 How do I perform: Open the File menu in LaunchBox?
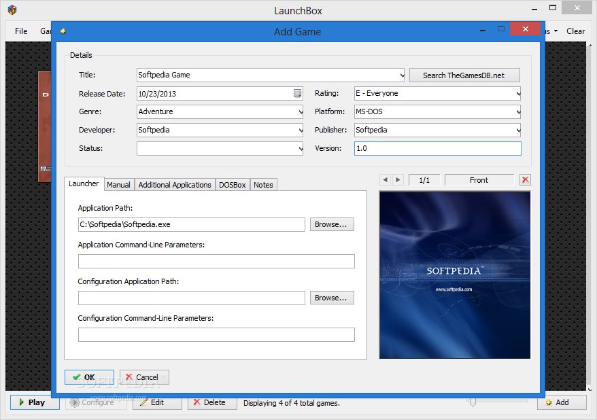(x=21, y=31)
